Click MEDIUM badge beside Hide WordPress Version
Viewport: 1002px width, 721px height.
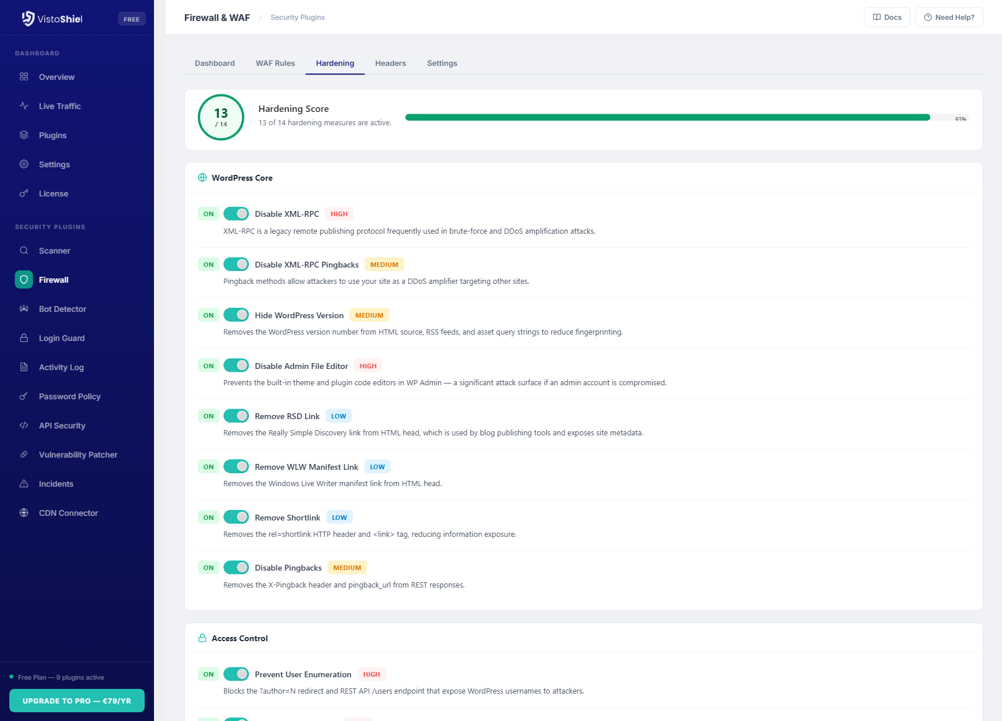click(369, 315)
